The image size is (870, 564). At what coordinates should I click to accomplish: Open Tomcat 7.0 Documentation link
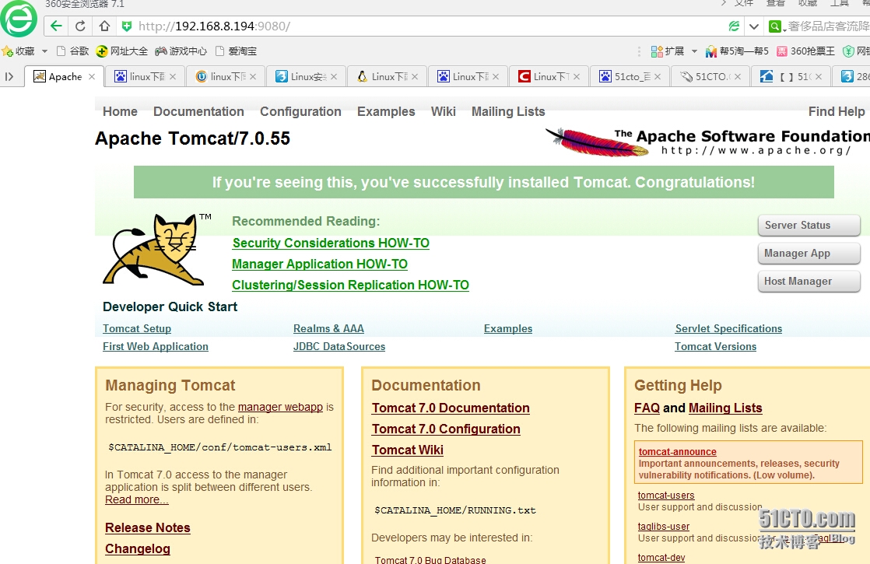click(451, 408)
